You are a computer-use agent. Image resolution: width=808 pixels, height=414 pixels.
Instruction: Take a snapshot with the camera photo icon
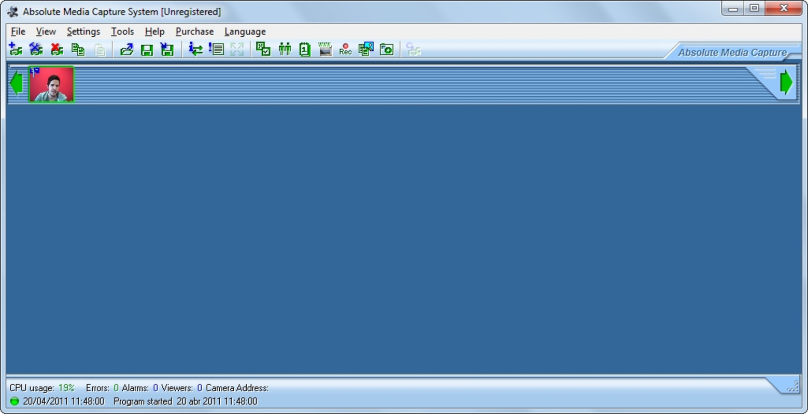point(387,49)
